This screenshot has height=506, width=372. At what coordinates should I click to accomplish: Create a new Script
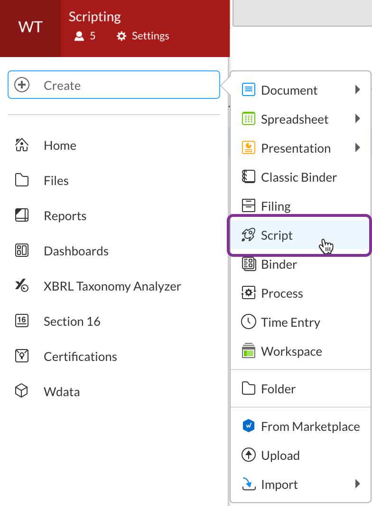276,235
